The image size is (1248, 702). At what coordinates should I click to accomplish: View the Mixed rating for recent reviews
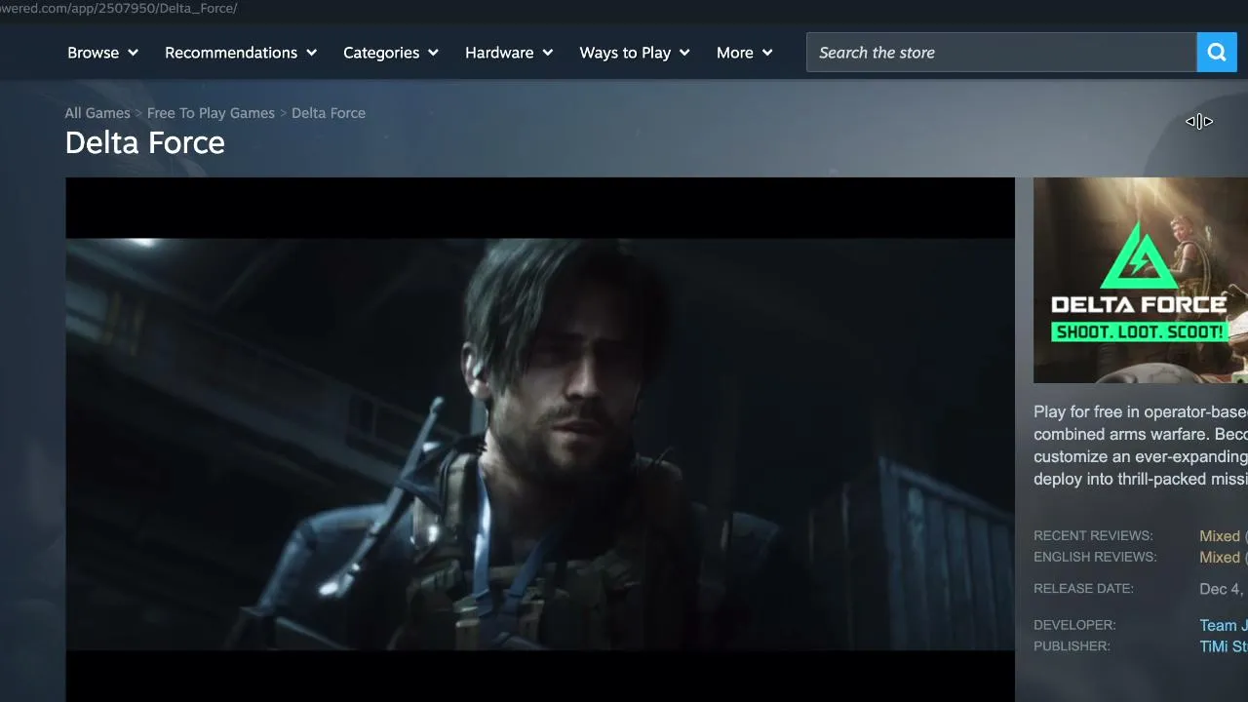[x=1220, y=536]
